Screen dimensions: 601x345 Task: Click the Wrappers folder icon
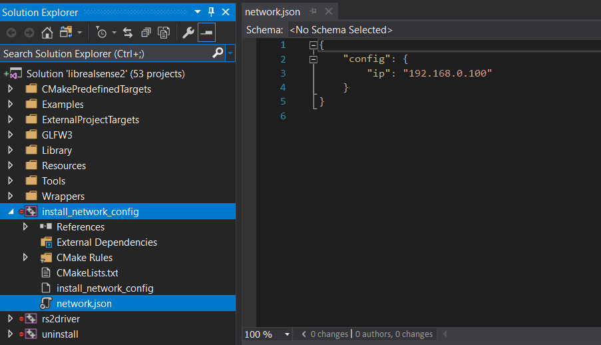click(x=31, y=196)
